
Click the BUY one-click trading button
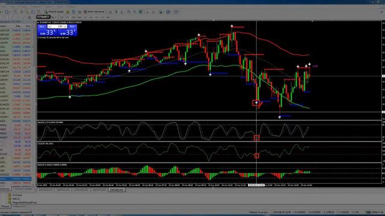[72, 26]
